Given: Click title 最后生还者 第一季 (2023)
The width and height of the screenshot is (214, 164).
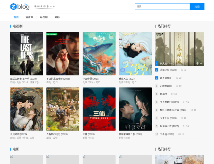Looking at the screenshot, I should (23, 79).
